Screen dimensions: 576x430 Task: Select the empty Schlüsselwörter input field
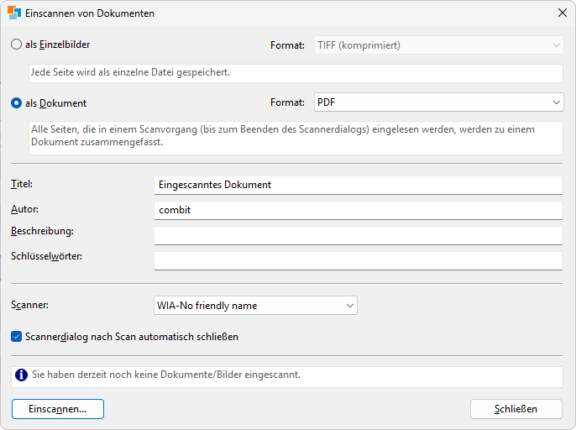(x=358, y=260)
